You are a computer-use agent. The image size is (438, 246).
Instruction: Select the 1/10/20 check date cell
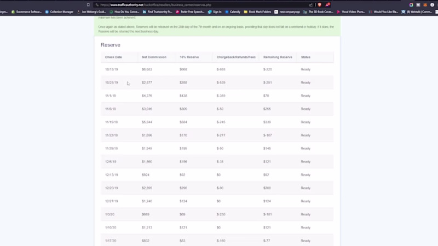111,227
